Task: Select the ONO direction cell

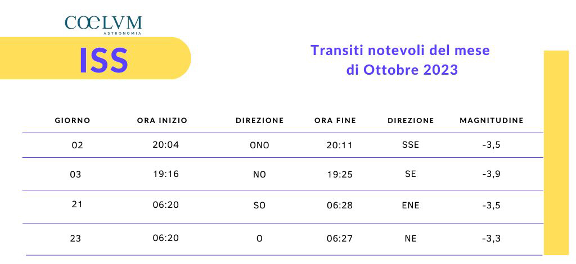Action: pos(259,145)
